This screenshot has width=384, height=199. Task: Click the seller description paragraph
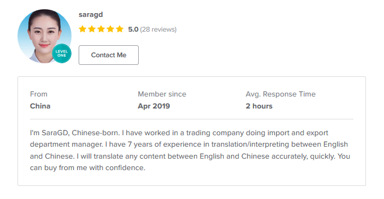pyautogui.click(x=190, y=150)
